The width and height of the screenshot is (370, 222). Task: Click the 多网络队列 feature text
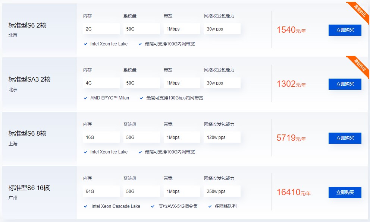(x=226, y=206)
